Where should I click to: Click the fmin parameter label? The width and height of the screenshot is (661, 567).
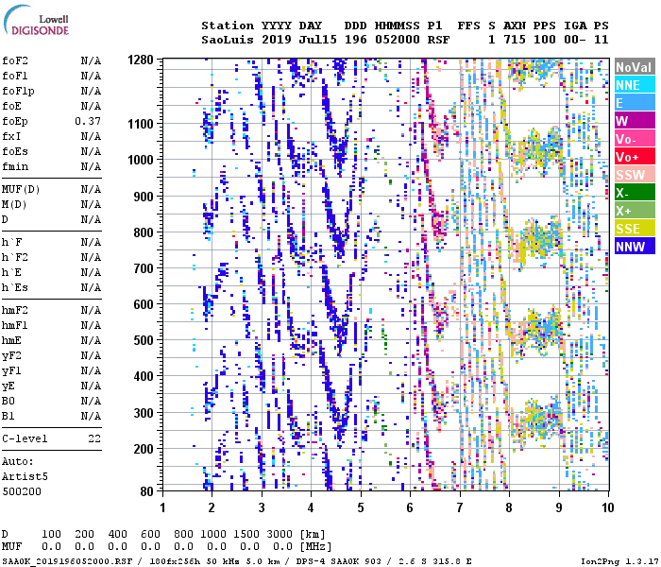coord(15,166)
